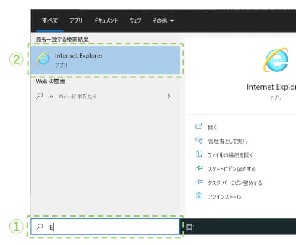Click 最も一致する検索結果 heading

(x=62, y=40)
